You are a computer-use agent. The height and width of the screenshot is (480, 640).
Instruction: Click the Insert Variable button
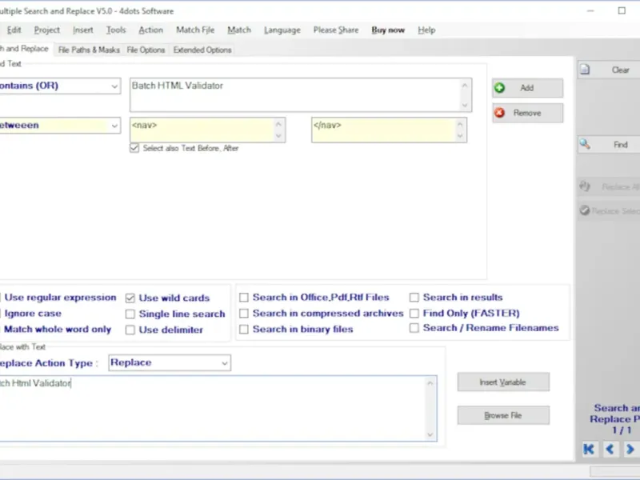(503, 382)
